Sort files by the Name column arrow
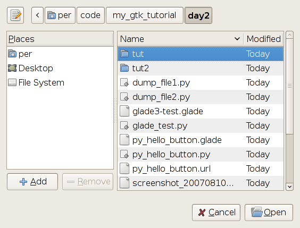The image size is (300, 228). (x=237, y=39)
